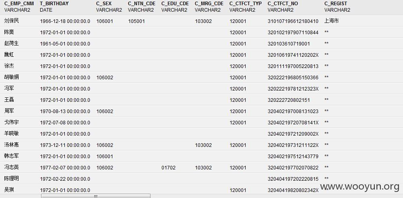This screenshot has height=198, width=403.
Task: Select the name cell 陈斐
Action: click(9, 32)
